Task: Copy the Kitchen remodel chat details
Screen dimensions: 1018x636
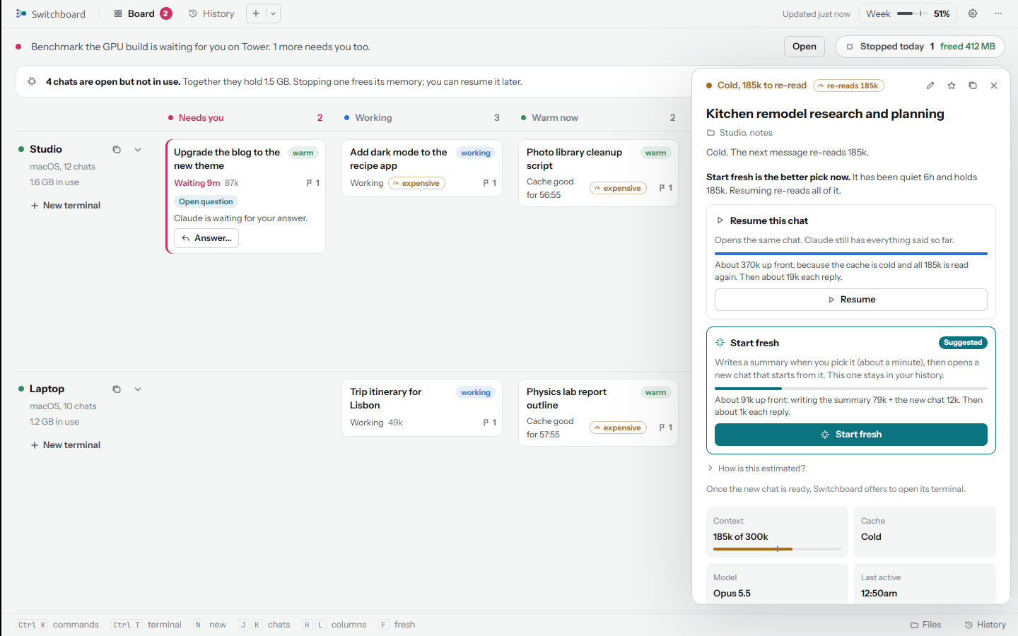Action: click(x=973, y=86)
